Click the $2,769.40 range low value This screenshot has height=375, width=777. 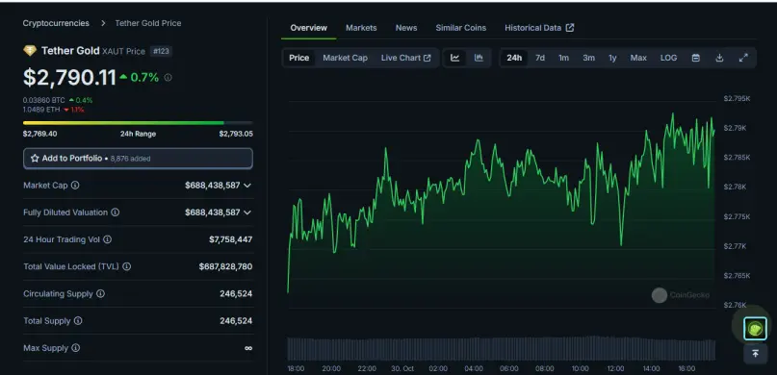[x=40, y=134]
